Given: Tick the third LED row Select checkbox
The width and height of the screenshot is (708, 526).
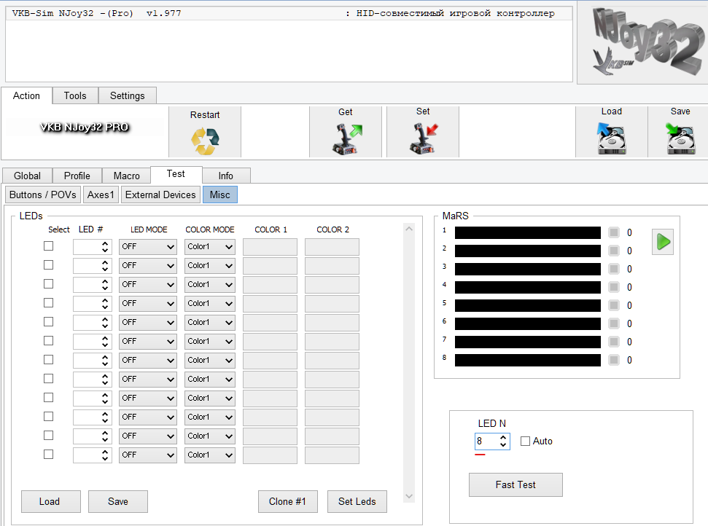Looking at the screenshot, I should pyautogui.click(x=48, y=283).
